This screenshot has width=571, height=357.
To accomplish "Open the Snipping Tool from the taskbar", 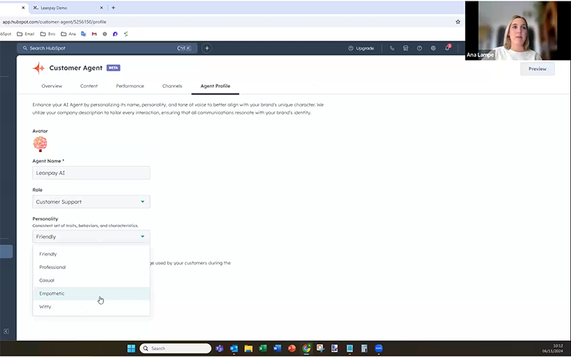I will (320, 348).
